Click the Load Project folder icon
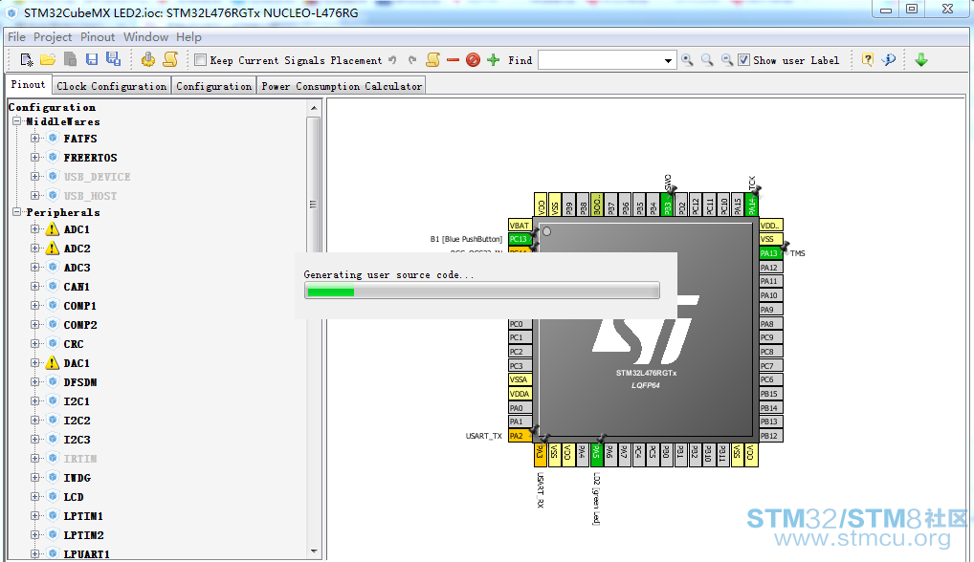The height and width of the screenshot is (562, 974). pos(48,59)
